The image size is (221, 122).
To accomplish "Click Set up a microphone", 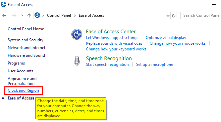I will coord(155,65).
